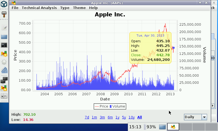
Task: Click the blue data point marker on chart
Action: pyautogui.click(x=174, y=48)
